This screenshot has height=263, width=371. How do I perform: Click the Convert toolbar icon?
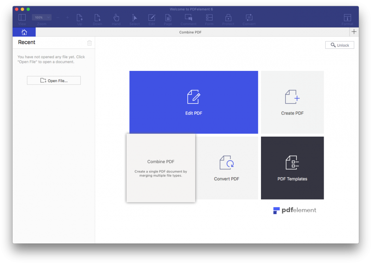(x=249, y=18)
